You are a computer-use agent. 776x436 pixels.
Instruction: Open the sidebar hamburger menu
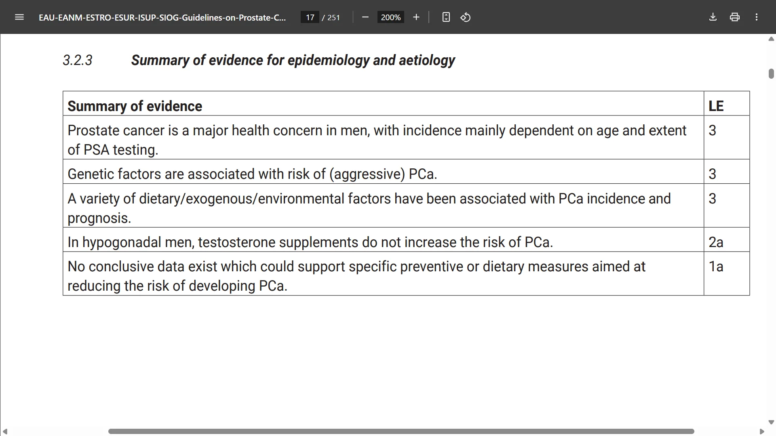click(x=19, y=17)
